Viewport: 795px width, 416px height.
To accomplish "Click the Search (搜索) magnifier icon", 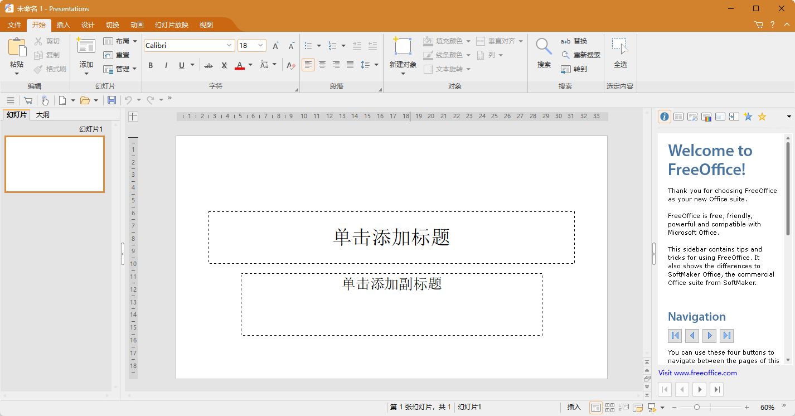I will pyautogui.click(x=544, y=47).
